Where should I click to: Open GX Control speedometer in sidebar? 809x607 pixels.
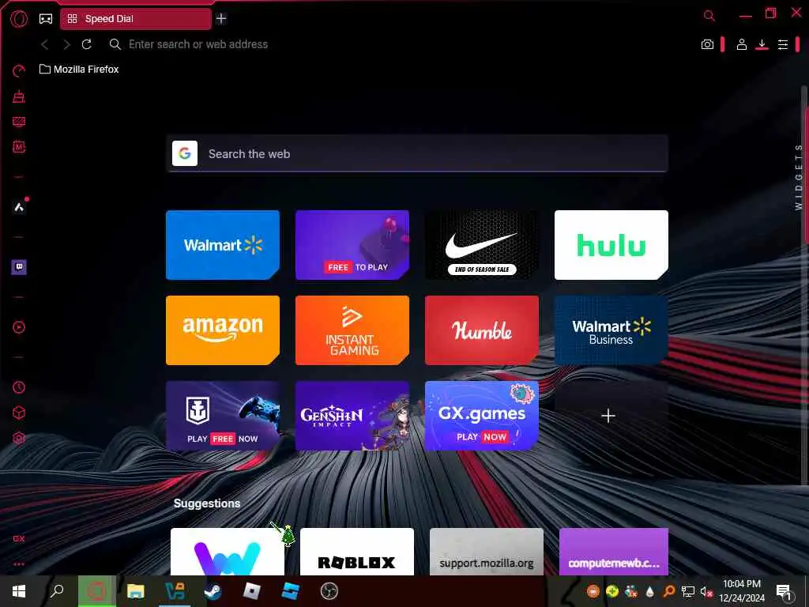[19, 71]
